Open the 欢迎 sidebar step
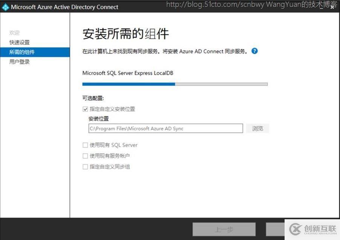 14,33
